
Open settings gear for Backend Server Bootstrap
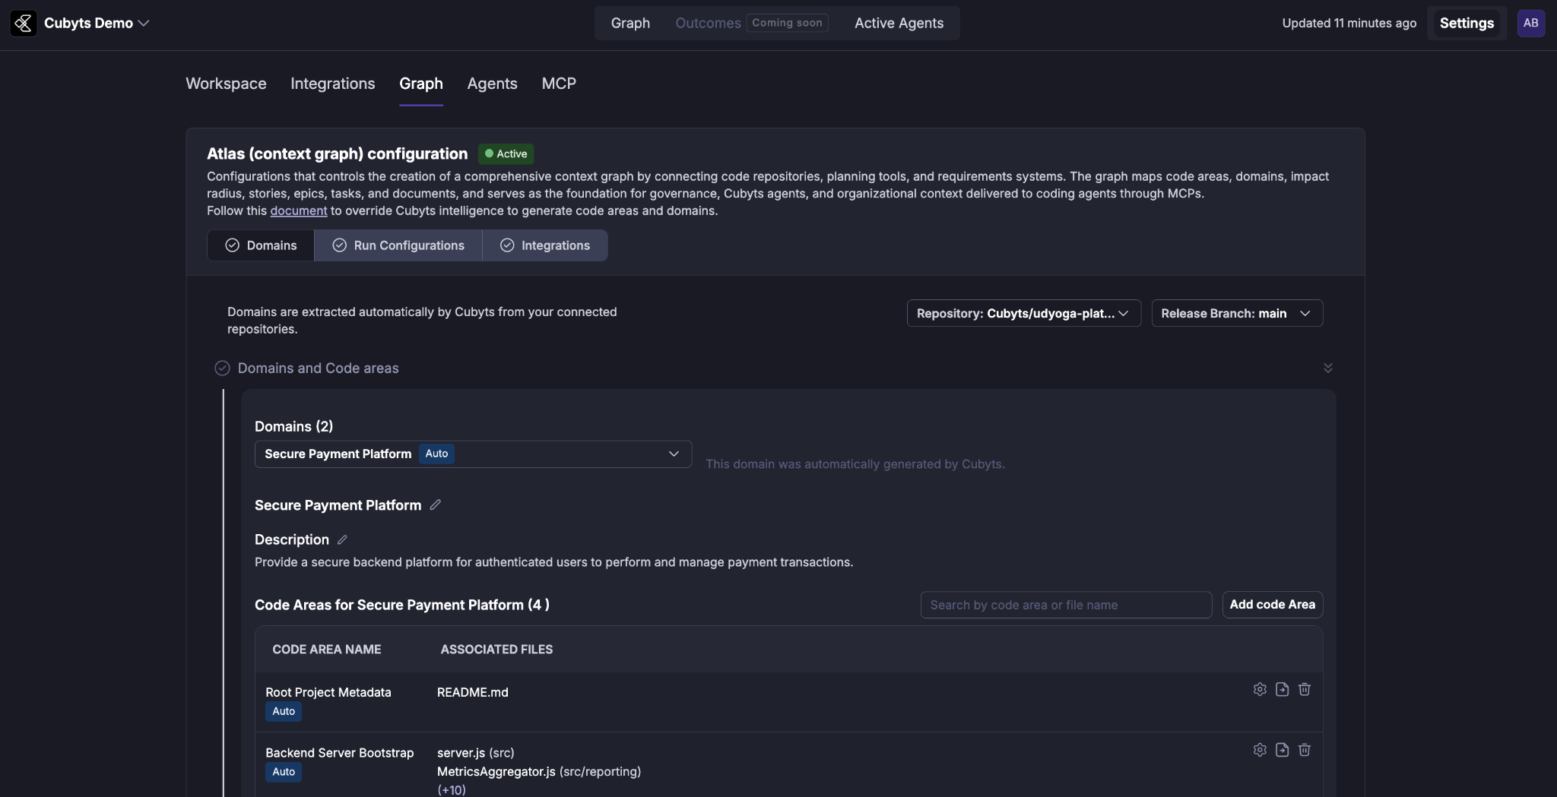click(1260, 750)
